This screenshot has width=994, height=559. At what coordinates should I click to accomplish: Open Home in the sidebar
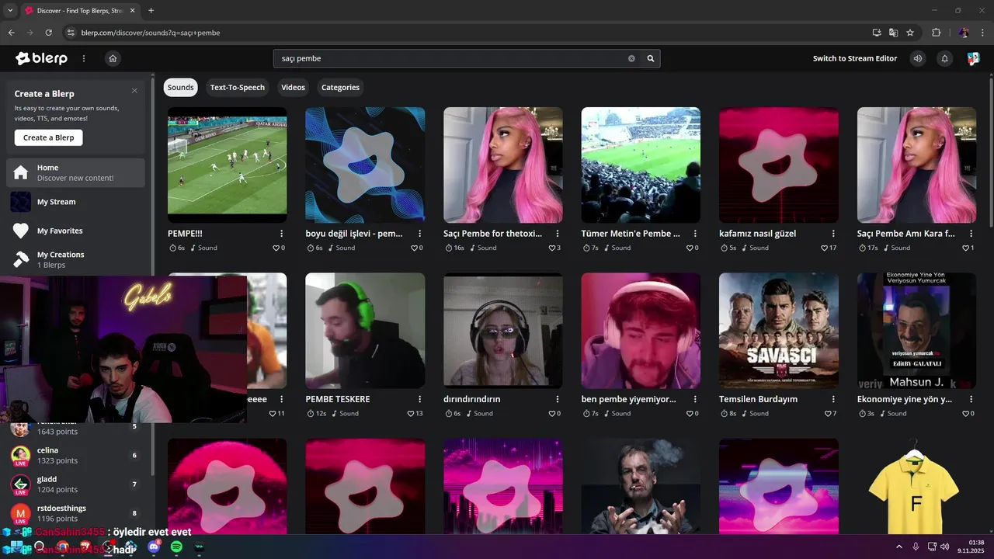(75, 172)
